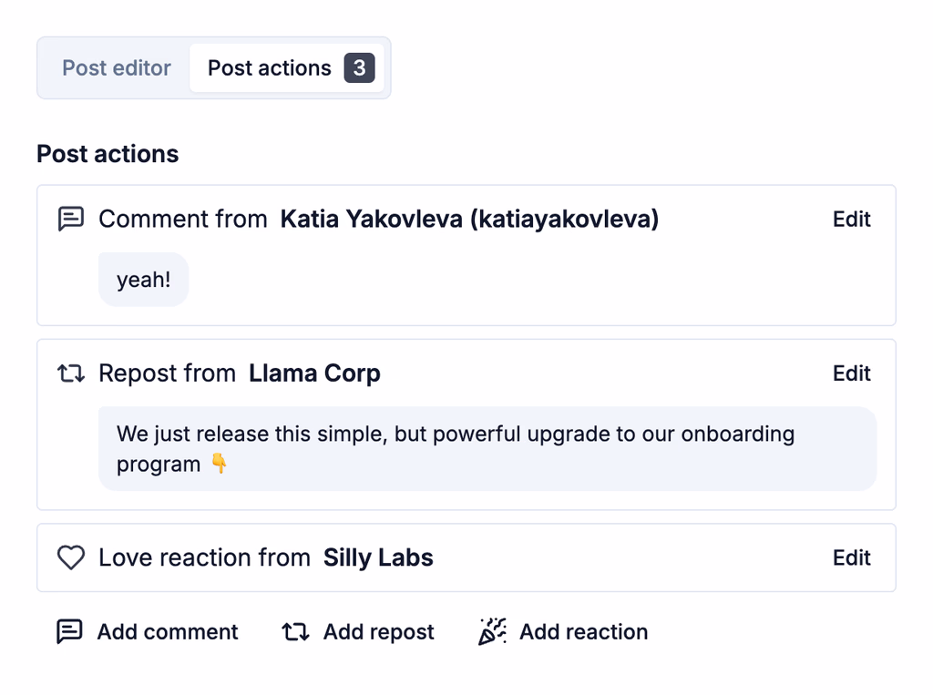Edit the Llama Corp repost

coord(852,373)
